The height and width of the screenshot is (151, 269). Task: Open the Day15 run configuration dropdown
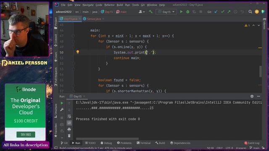point(166,12)
